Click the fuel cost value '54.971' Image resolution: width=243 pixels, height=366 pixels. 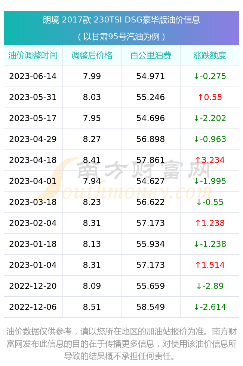151,76
